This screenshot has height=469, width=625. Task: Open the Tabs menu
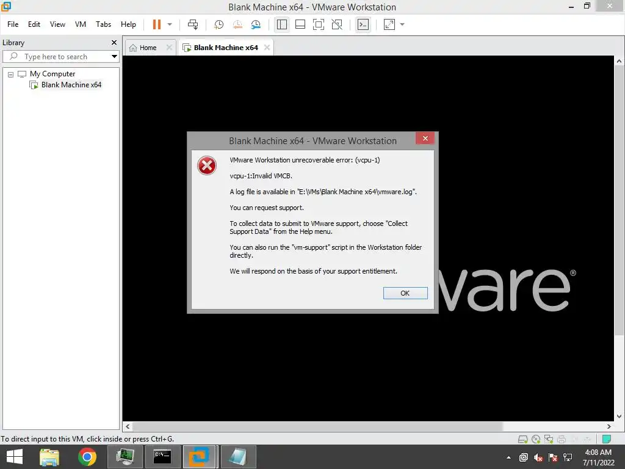click(x=103, y=24)
